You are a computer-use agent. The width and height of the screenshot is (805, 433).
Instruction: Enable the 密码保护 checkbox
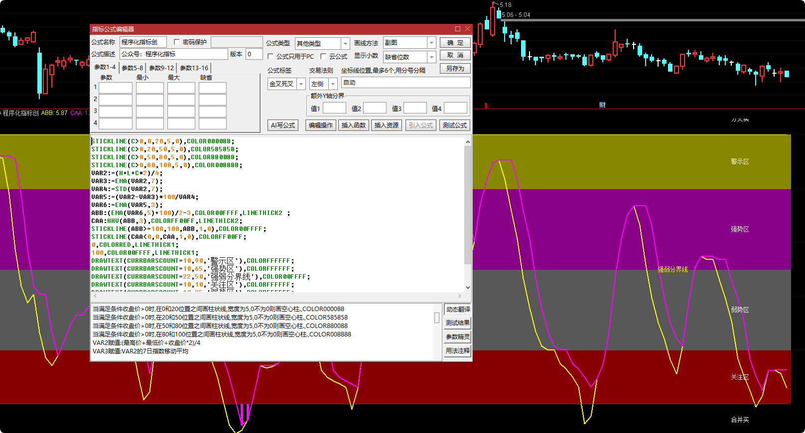click(177, 42)
